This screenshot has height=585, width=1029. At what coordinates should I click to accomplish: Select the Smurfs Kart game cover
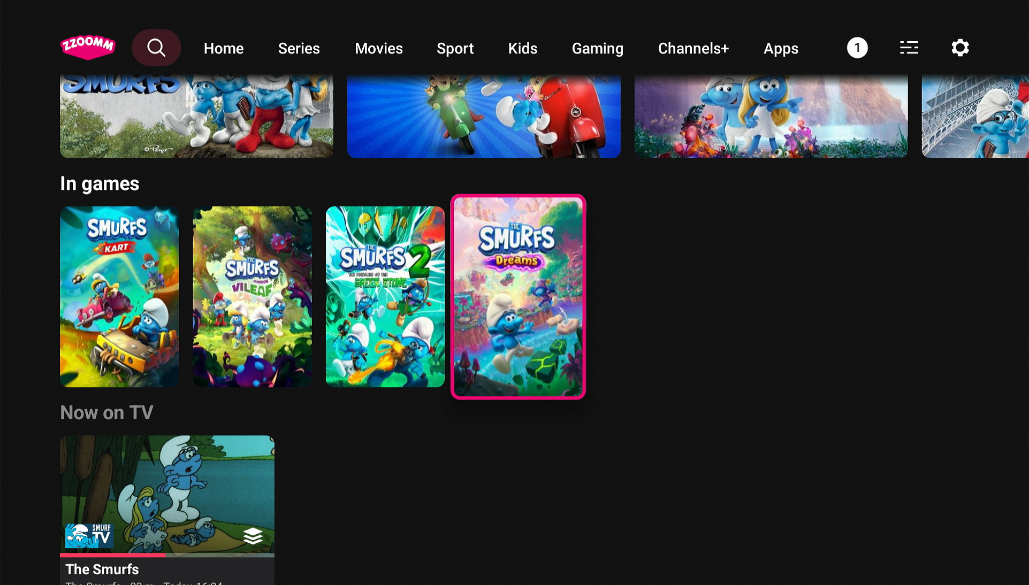click(x=119, y=297)
